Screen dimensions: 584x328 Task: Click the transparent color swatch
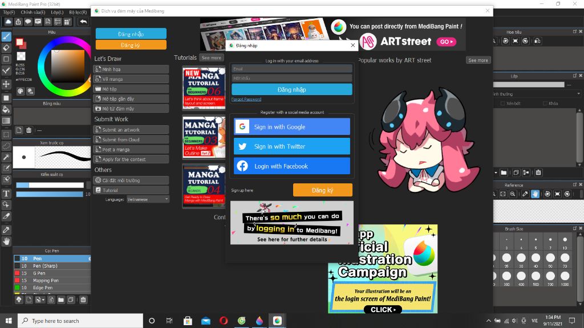[x=21, y=56]
